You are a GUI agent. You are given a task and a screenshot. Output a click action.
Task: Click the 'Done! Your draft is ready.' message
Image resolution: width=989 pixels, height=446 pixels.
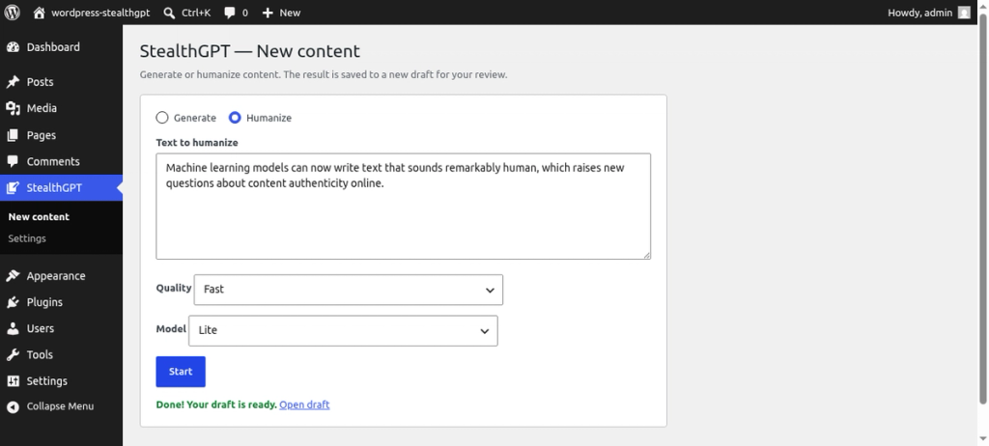(x=216, y=404)
